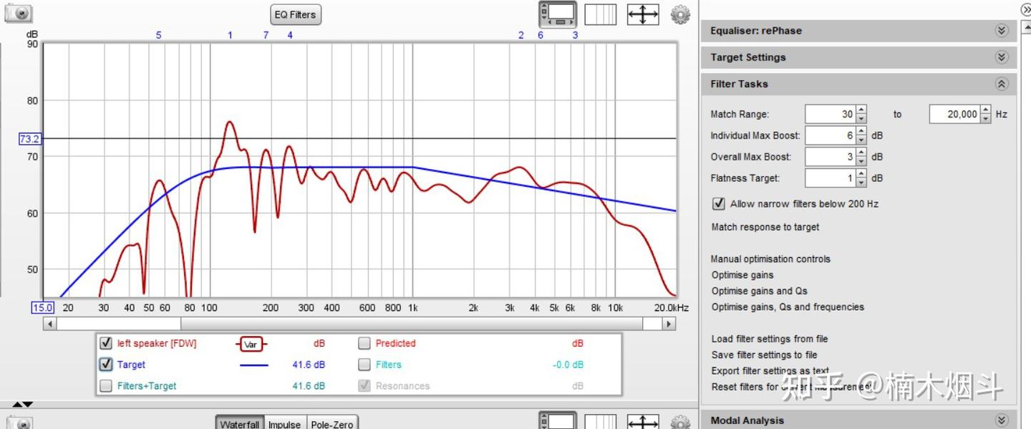Collapse the Filter Tasks section
Screen dimensions: 1031x429
click(1002, 84)
